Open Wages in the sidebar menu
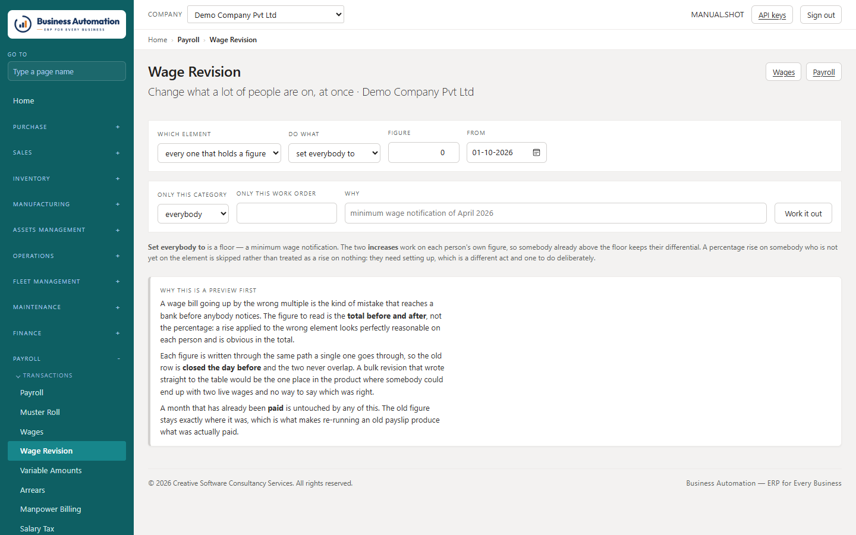The height and width of the screenshot is (535, 856). pyautogui.click(x=67, y=432)
